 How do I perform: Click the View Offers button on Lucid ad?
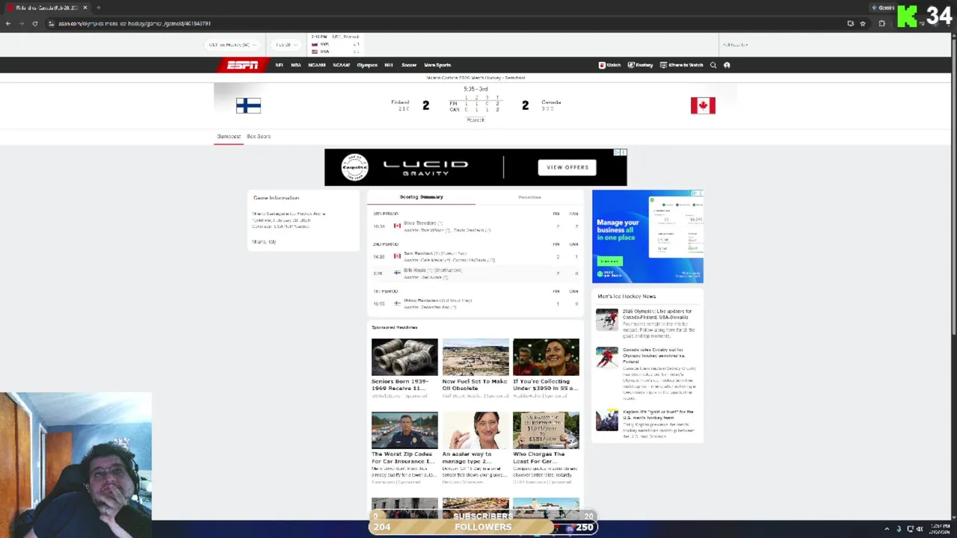[x=567, y=167]
